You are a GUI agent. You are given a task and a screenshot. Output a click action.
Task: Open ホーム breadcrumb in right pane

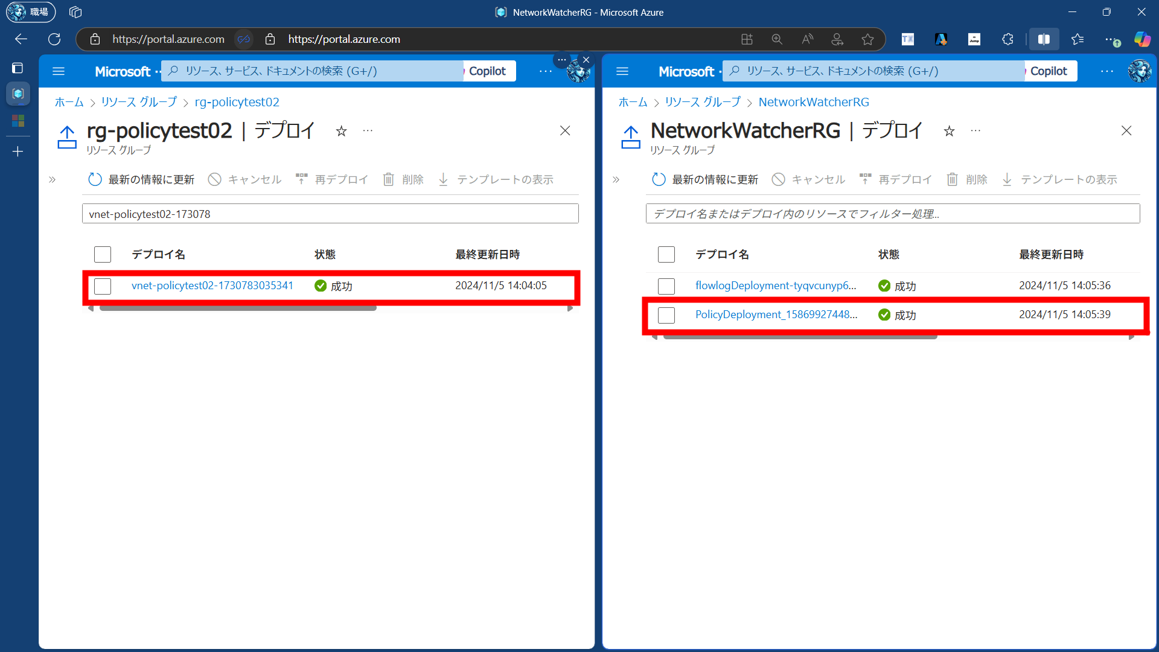coord(632,102)
